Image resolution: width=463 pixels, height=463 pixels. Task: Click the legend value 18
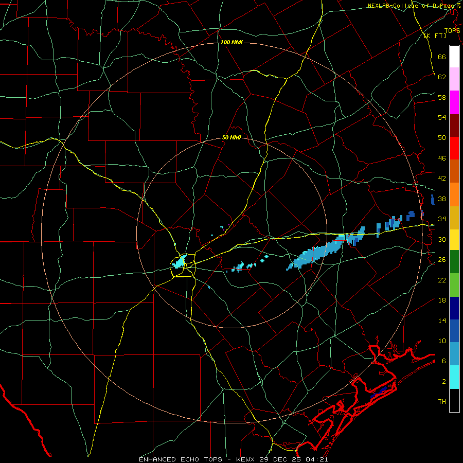[442, 300]
